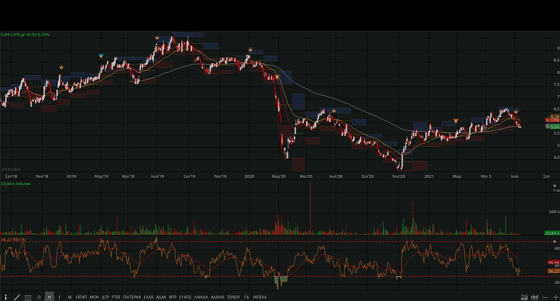This screenshot has height=301, width=560.
Task: Close the Volume indicator panel
Action: (554, 185)
